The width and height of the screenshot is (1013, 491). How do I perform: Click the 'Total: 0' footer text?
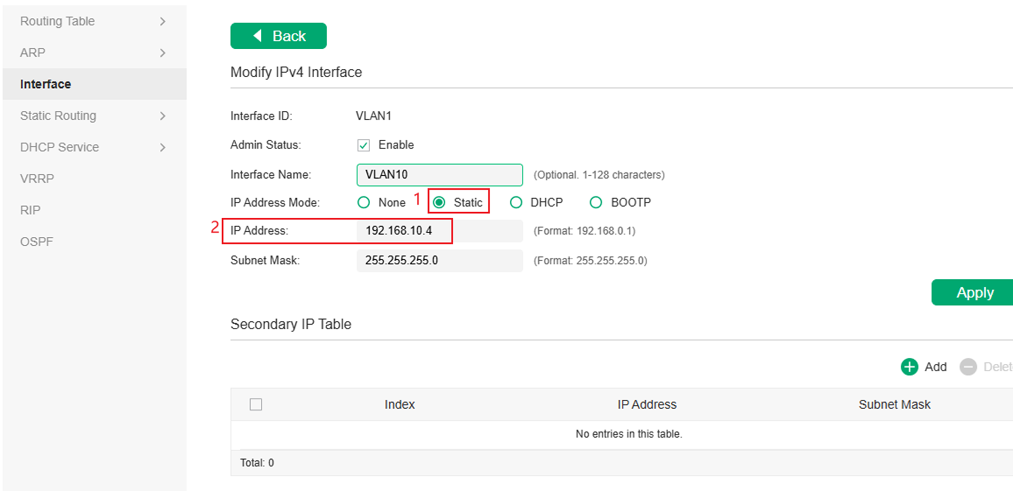coord(257,462)
